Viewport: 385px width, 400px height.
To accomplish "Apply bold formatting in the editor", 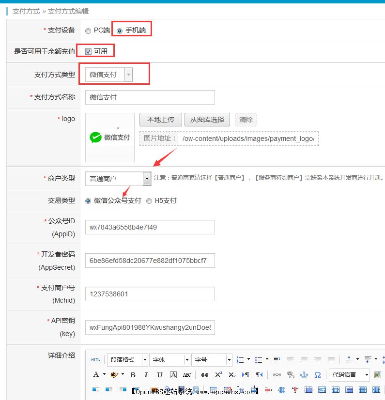I will 133,375.
